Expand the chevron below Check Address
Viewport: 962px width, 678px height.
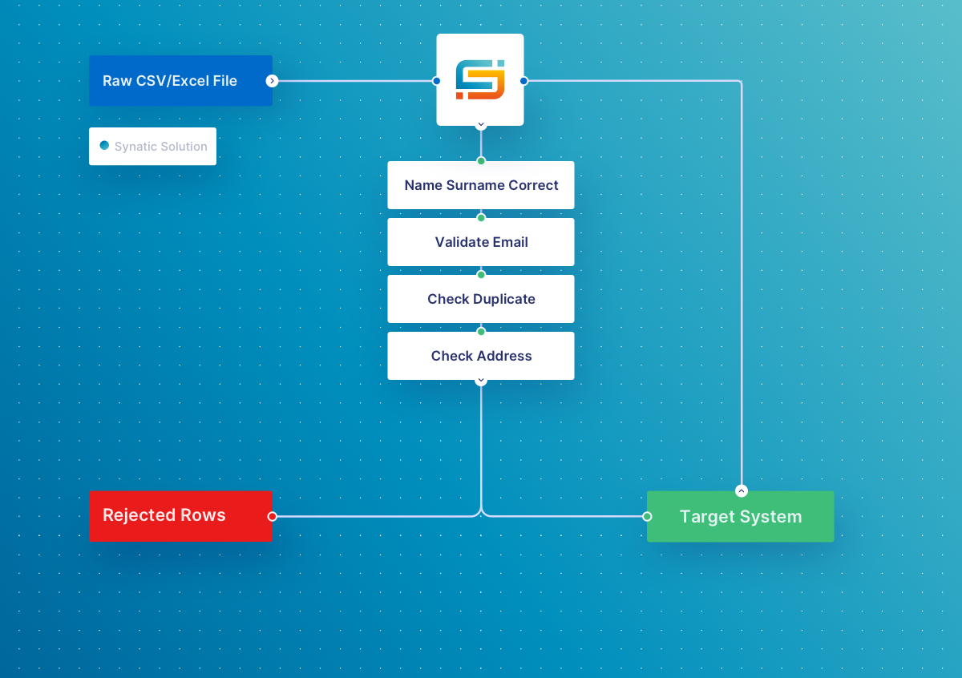point(481,380)
